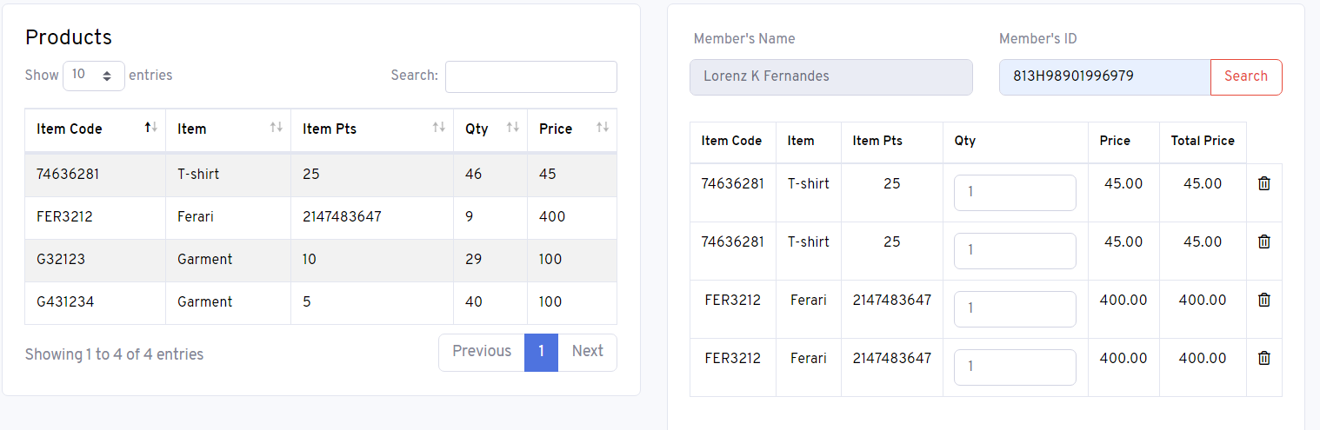Go to the Previous products page
Image resolution: width=1320 pixels, height=430 pixels.
pyautogui.click(x=482, y=352)
